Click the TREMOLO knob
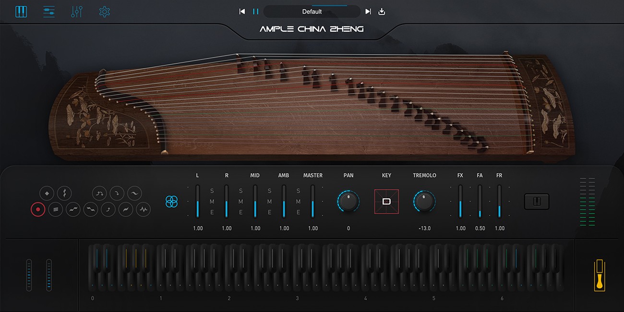This screenshot has height=312, width=624. point(425,202)
